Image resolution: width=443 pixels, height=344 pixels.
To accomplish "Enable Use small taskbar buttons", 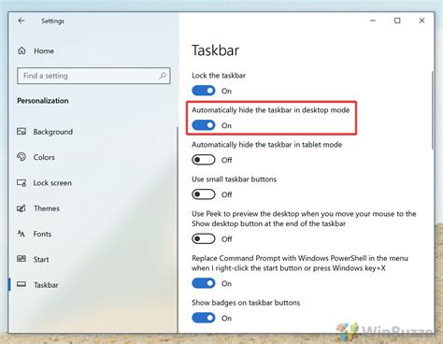I will [204, 194].
